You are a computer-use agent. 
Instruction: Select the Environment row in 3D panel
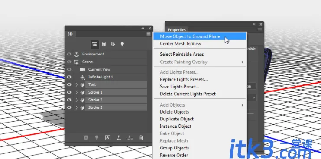(x=110, y=54)
